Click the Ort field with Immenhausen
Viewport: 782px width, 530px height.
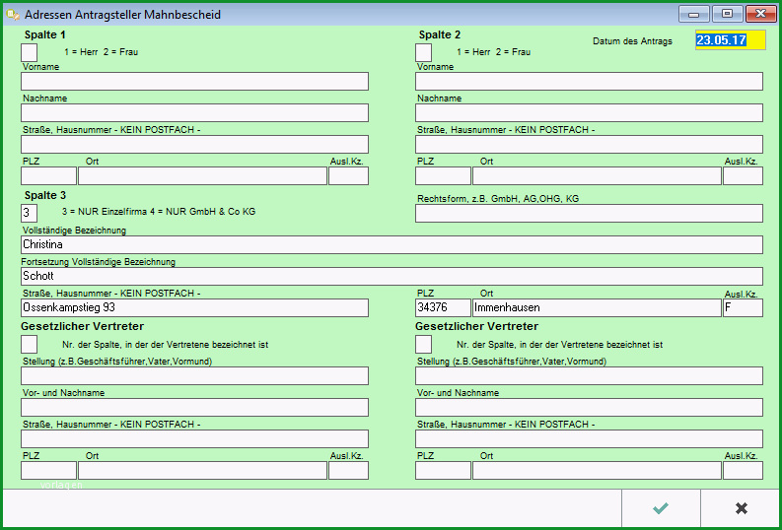(x=597, y=307)
